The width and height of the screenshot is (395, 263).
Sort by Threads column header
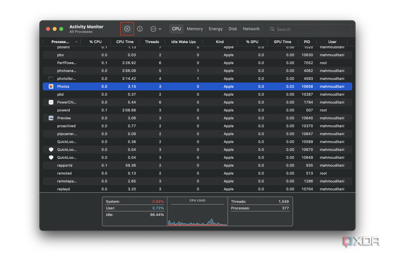(x=152, y=42)
